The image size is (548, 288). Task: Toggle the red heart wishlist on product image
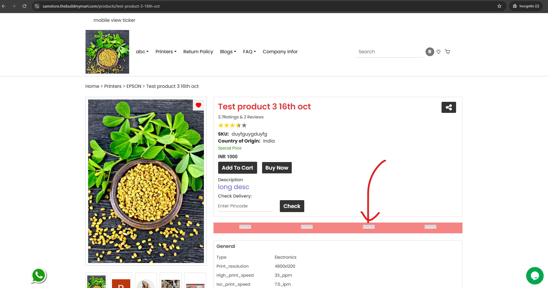(198, 105)
